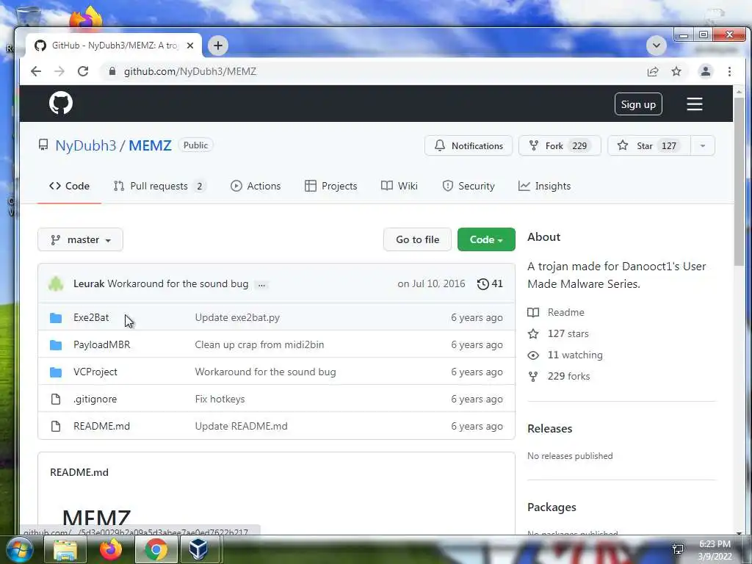Open the VCProject folder
Image resolution: width=752 pixels, height=564 pixels.
95,372
